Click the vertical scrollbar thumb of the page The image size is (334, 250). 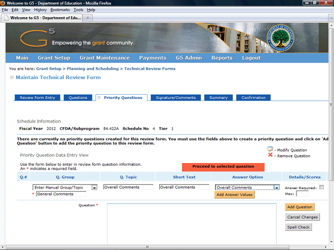[331, 104]
